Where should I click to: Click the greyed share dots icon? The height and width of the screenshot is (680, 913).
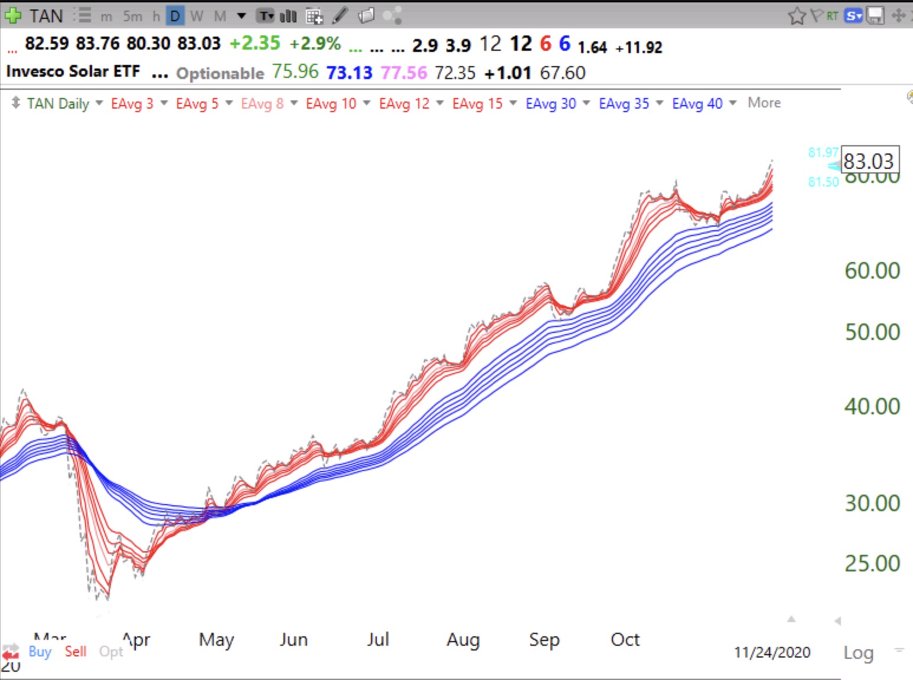tap(392, 15)
